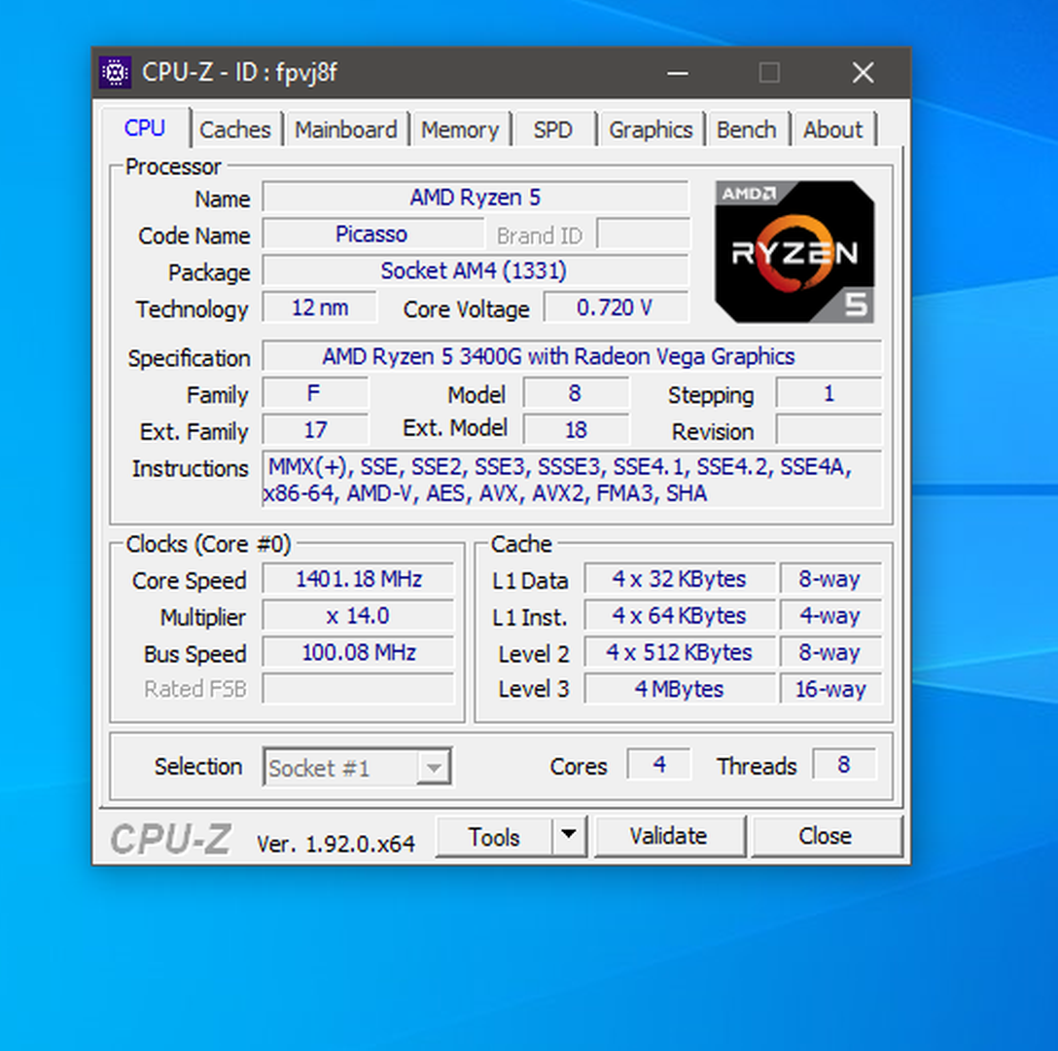Close the CPU-Z window with X

[863, 72]
